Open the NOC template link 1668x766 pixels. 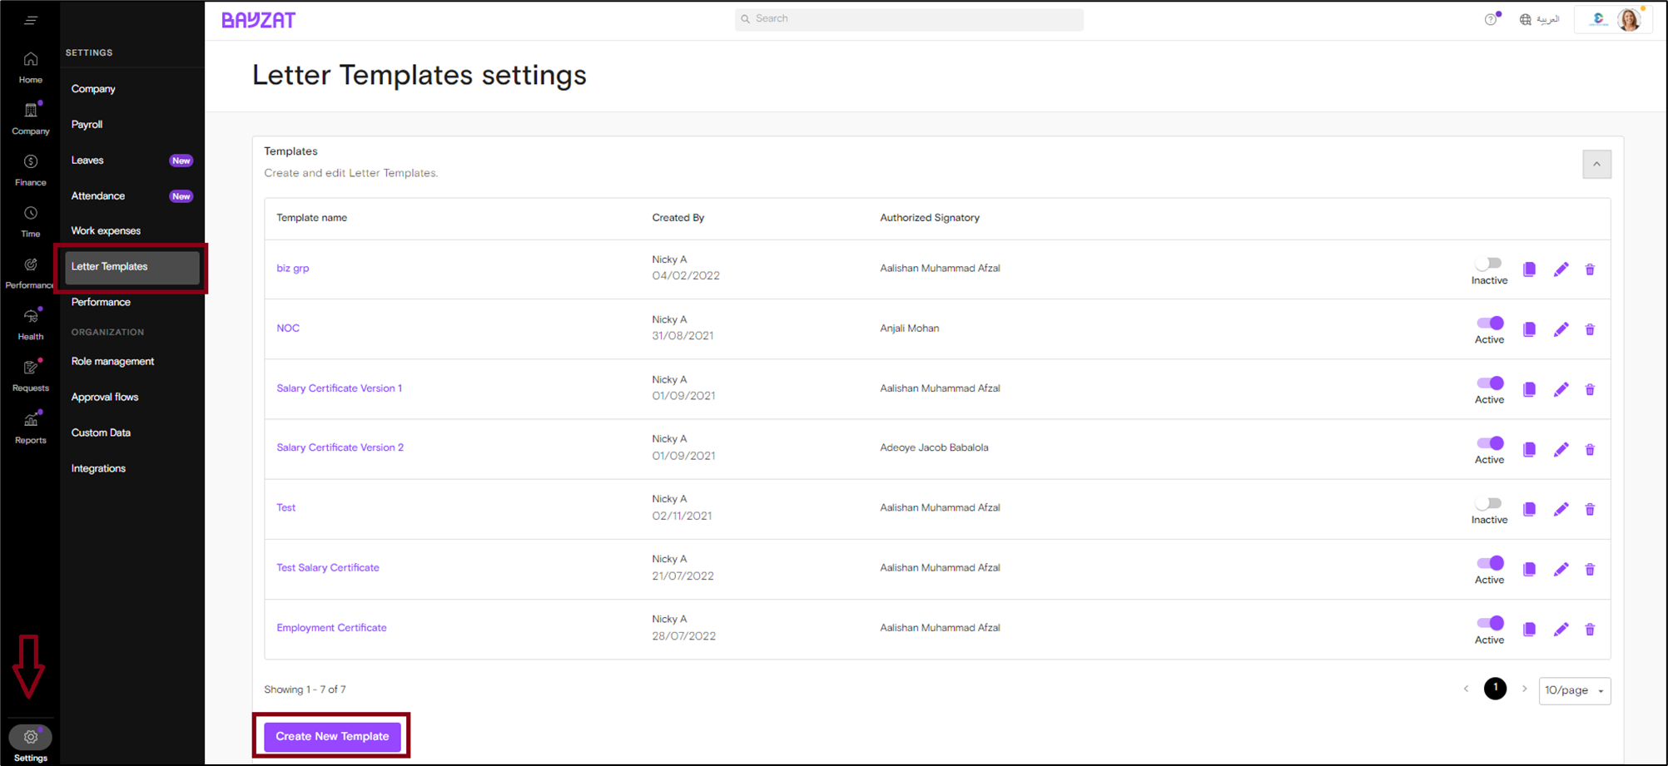(288, 329)
